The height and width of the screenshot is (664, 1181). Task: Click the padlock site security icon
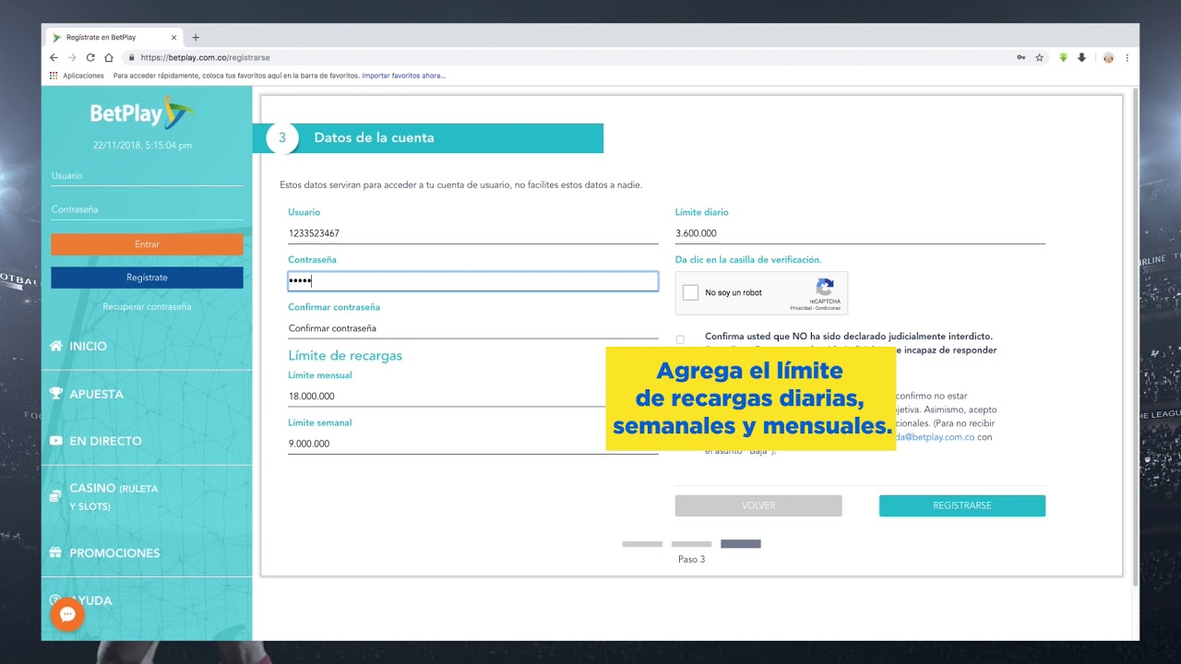(x=132, y=57)
